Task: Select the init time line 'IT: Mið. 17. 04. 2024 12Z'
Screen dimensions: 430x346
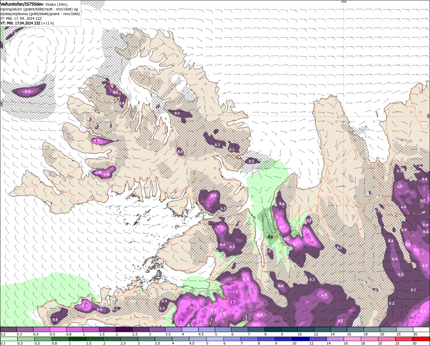Action: (21, 18)
